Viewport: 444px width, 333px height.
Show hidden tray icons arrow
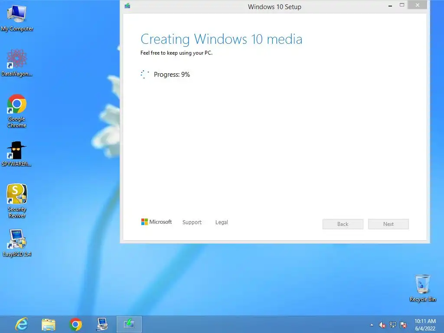click(372, 325)
